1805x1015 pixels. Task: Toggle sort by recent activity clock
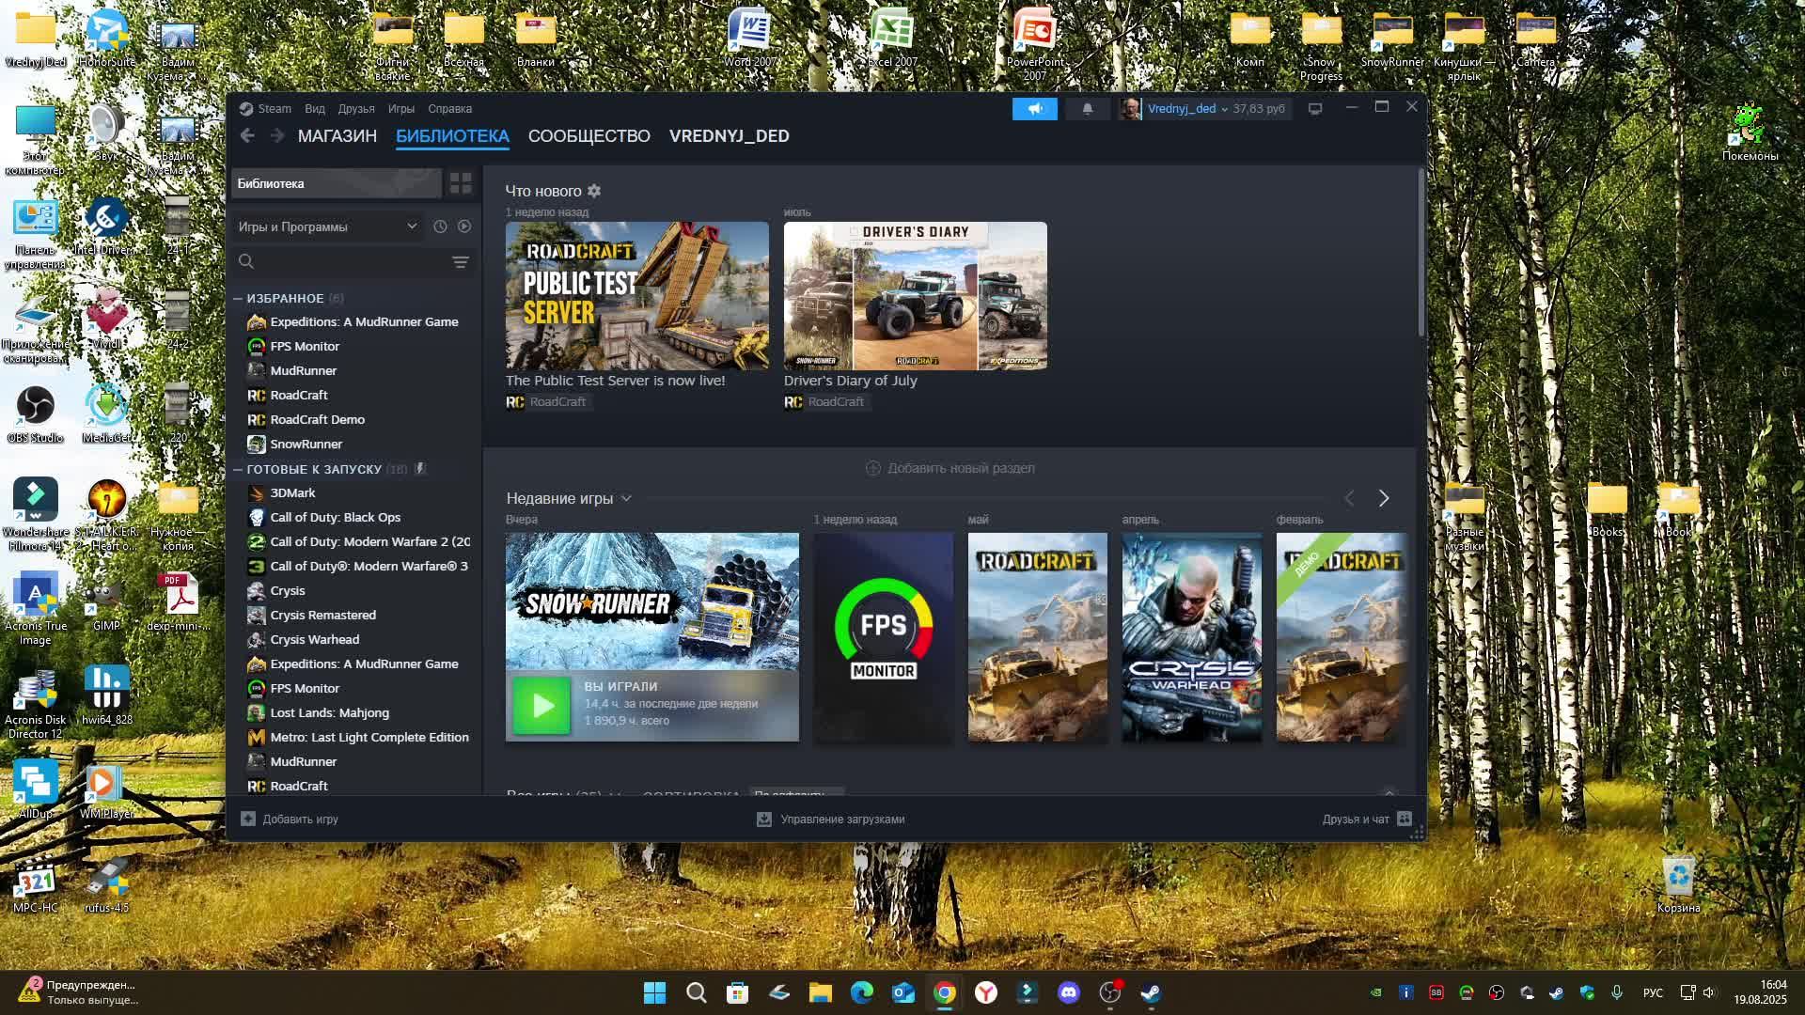(x=440, y=226)
